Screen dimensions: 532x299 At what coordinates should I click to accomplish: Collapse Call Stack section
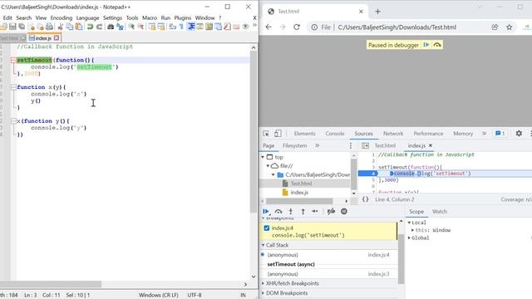pyautogui.click(x=264, y=245)
